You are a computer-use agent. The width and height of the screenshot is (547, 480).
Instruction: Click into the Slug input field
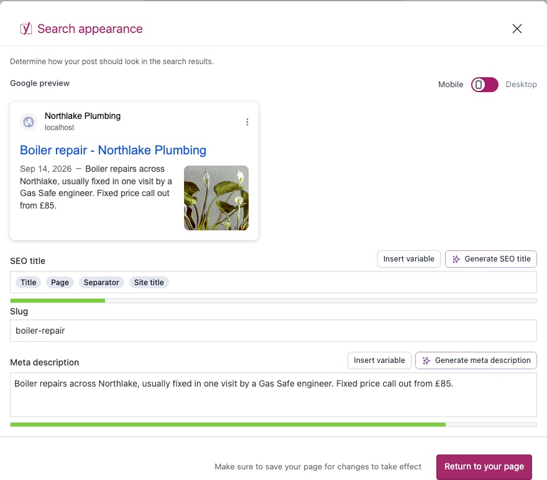click(273, 331)
